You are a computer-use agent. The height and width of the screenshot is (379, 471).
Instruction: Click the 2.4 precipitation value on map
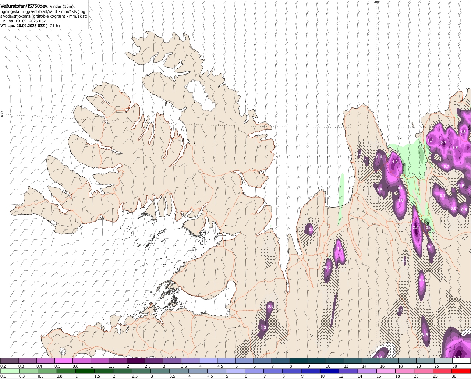[457, 357]
